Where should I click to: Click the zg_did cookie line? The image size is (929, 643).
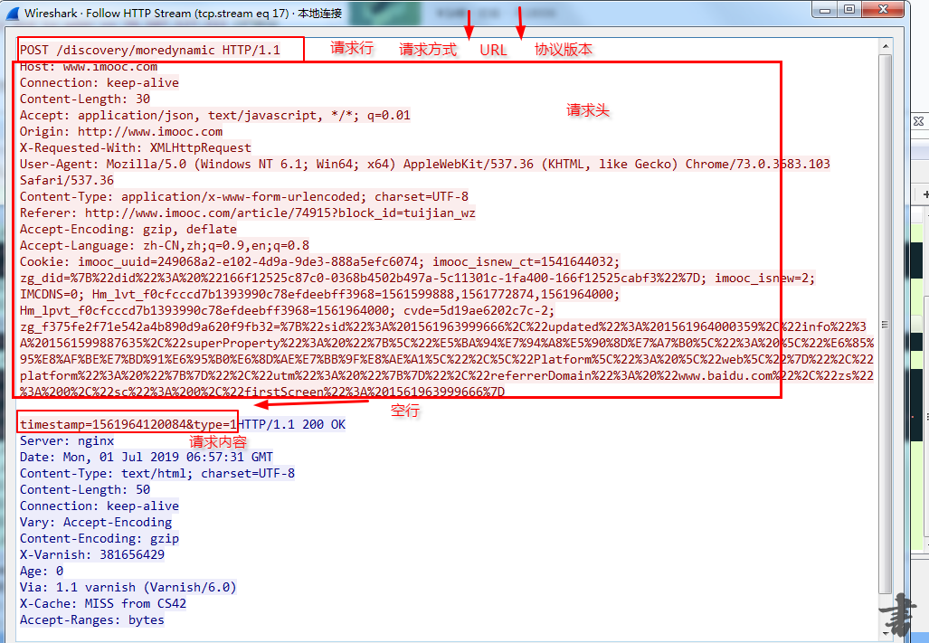(x=418, y=278)
